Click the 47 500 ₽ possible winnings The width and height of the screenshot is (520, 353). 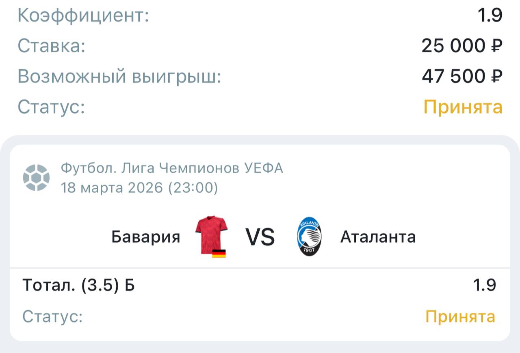[x=462, y=76]
